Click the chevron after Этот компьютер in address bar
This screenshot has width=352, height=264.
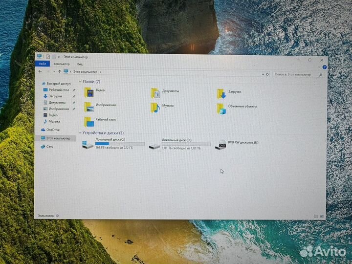click(x=100, y=72)
